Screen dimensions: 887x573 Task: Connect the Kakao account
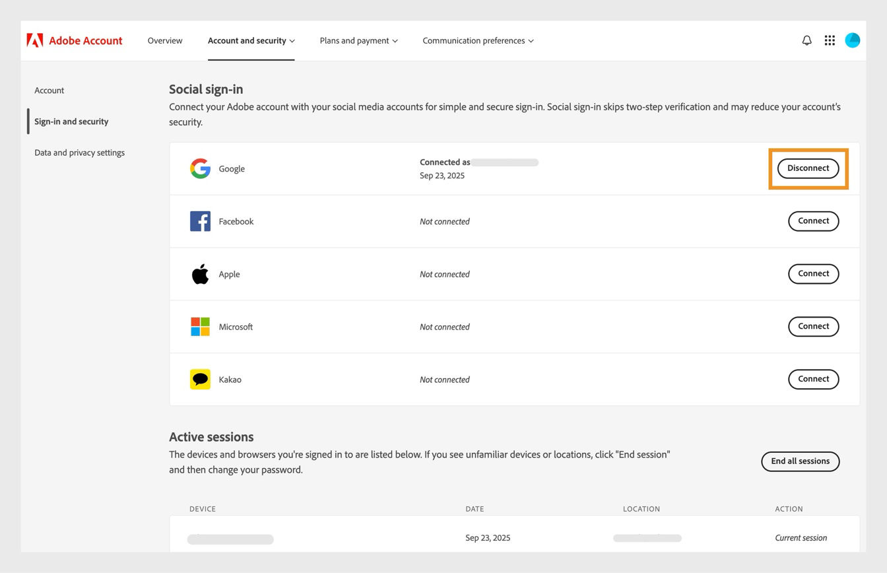pyautogui.click(x=813, y=379)
